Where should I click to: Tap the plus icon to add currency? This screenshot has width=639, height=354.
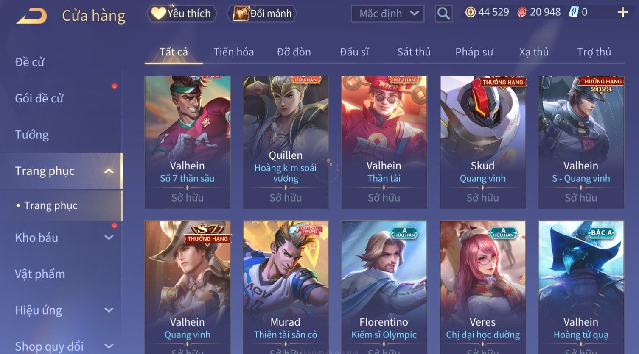(x=622, y=12)
